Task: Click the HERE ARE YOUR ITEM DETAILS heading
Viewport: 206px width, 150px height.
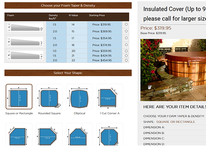Action: [175, 107]
